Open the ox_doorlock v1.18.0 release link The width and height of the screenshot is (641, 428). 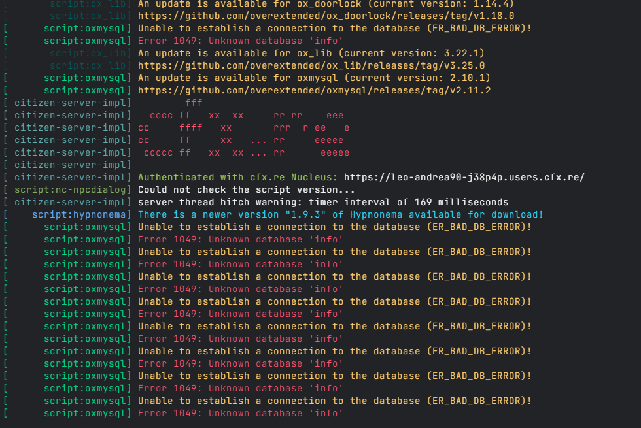(326, 16)
